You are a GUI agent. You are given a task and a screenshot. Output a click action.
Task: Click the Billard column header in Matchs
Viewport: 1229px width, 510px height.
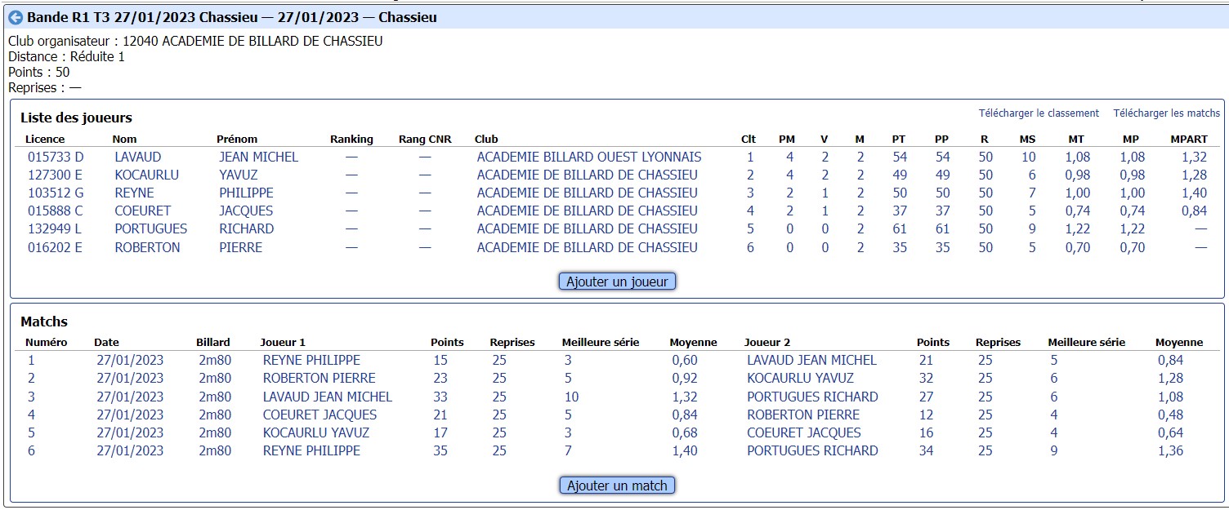click(213, 342)
